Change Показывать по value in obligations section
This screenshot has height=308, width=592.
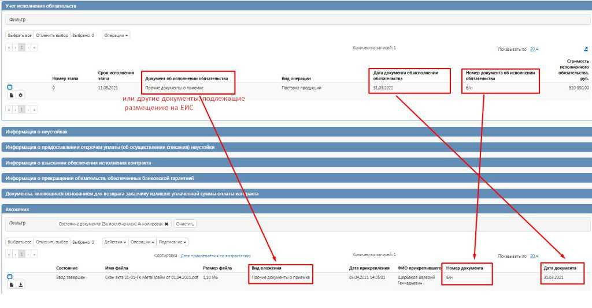pyautogui.click(x=534, y=50)
